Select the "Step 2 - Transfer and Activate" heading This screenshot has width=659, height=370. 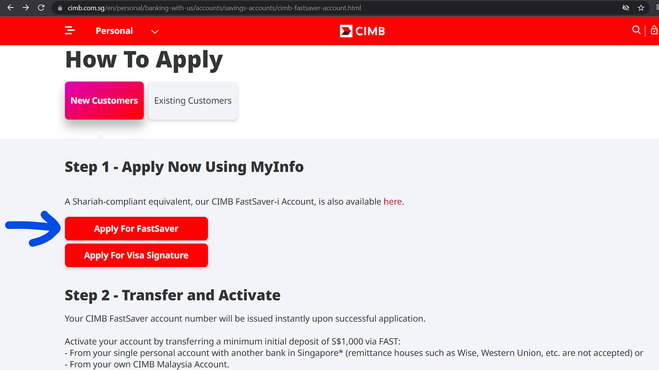coord(173,295)
